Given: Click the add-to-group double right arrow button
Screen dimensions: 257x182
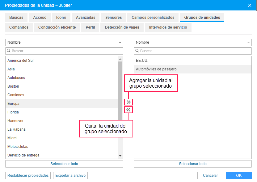Looking at the screenshot, I should tap(128, 102).
